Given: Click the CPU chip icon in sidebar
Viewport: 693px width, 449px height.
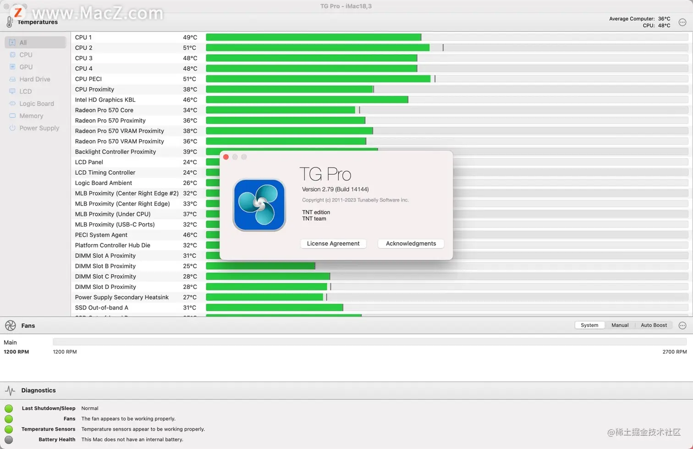Looking at the screenshot, I should click(12, 55).
